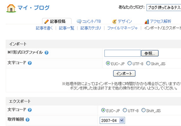The height and width of the screenshot is (126, 181).
Task: Open the 記事一覧 submenu link
Action: coord(66,28)
